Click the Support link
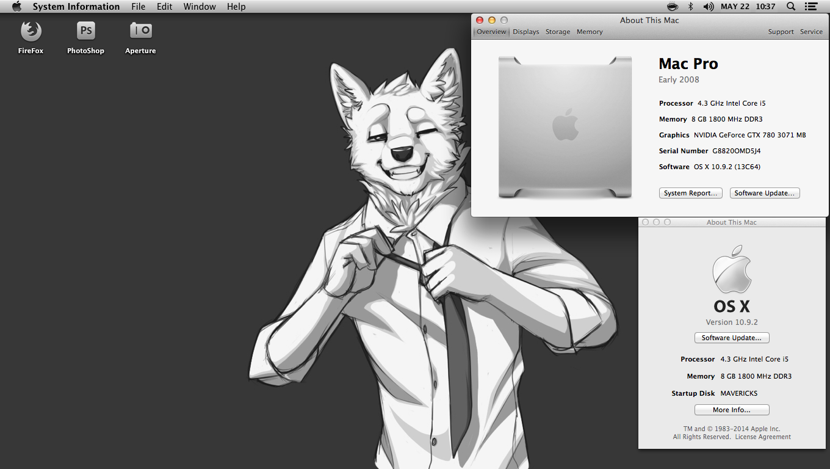This screenshot has width=830, height=469. pos(781,32)
